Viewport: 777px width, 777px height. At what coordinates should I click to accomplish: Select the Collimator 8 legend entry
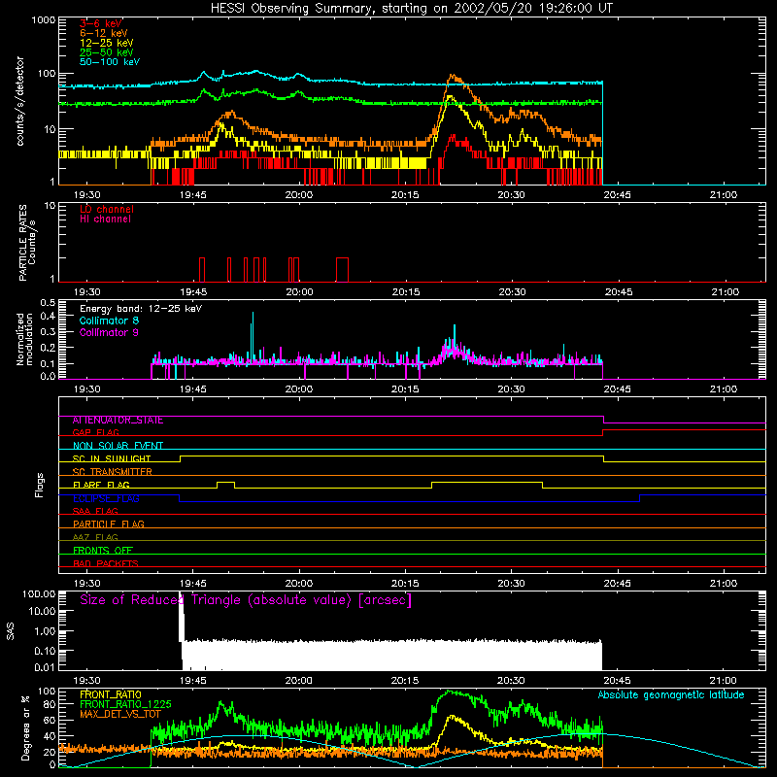pyautogui.click(x=109, y=321)
